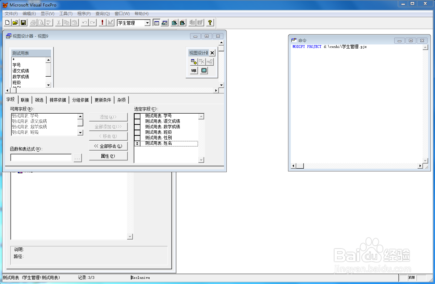The height and width of the screenshot is (284, 435).
Task: Click the Save floppy disk icon
Action: (23, 23)
